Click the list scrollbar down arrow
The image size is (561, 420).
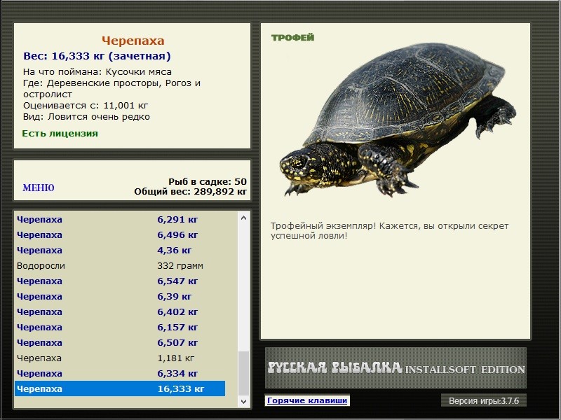(243, 401)
